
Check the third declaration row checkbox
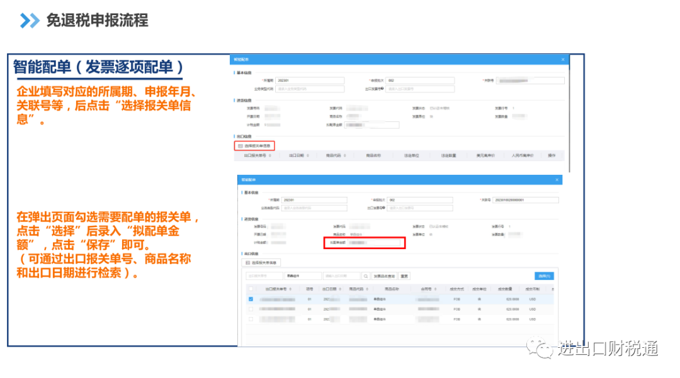click(251, 319)
